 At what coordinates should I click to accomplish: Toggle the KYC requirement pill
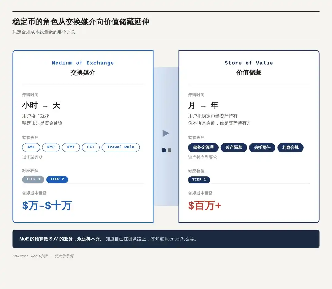(x=51, y=147)
